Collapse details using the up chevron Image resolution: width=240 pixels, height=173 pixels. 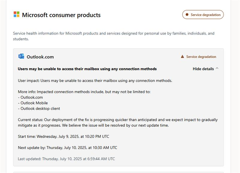217,69
